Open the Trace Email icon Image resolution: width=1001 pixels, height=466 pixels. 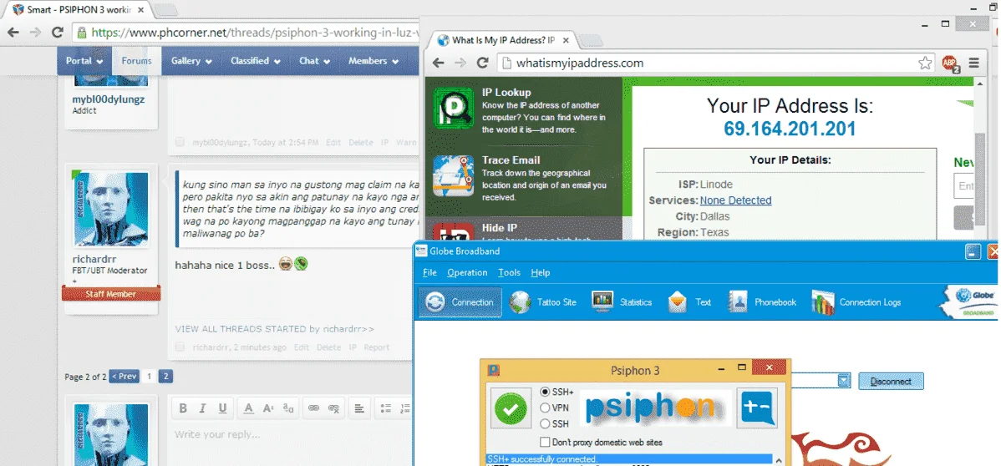[x=453, y=175]
